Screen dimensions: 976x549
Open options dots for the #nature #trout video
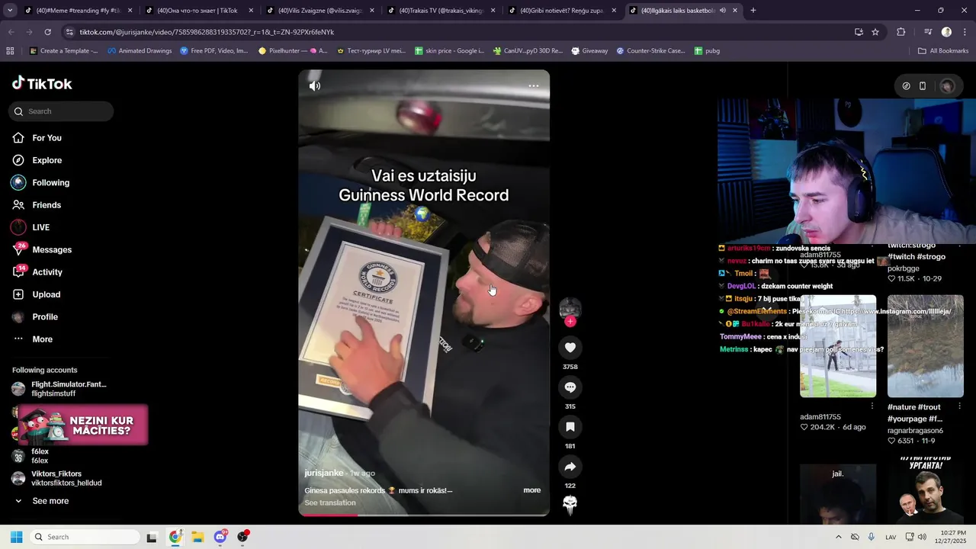click(x=960, y=406)
